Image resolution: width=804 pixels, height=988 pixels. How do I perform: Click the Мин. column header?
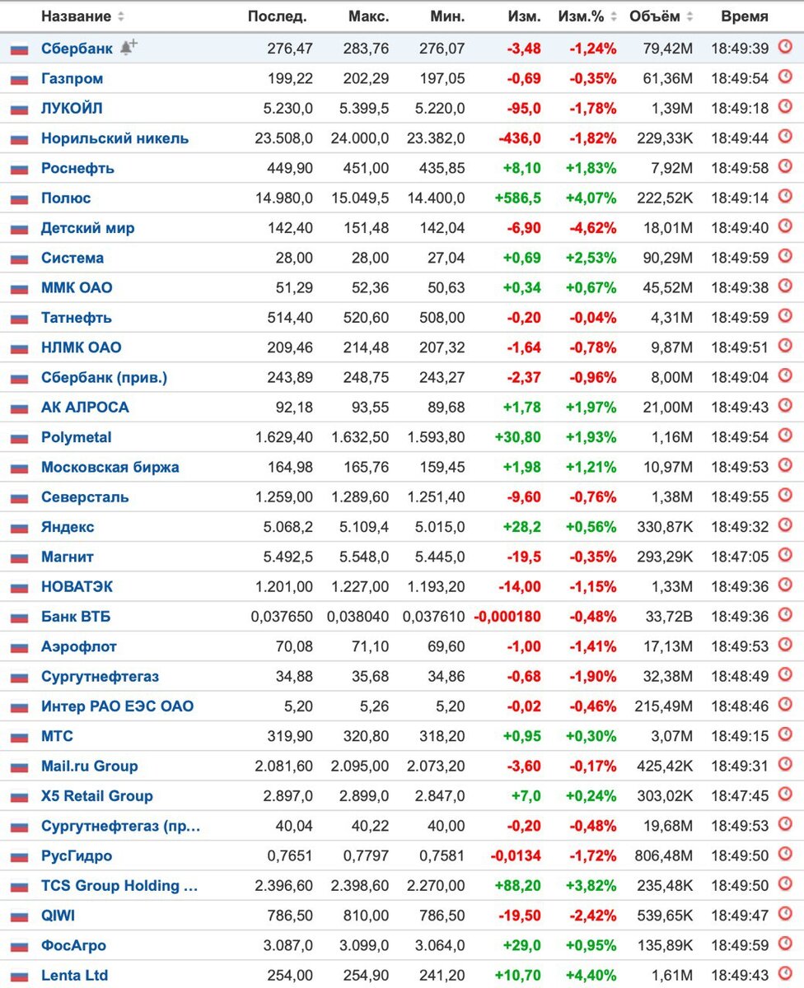pyautogui.click(x=447, y=16)
